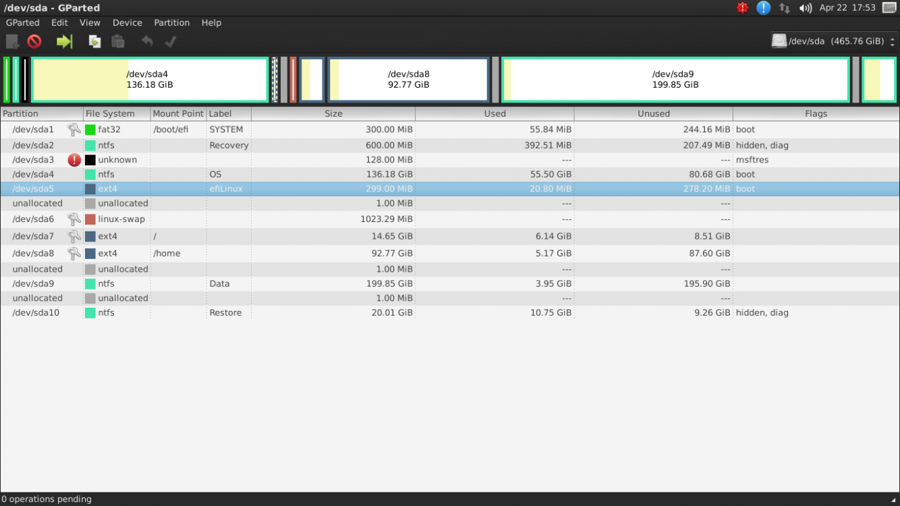900x506 pixels.
Task: Click the key lock icon beside /dev/sda6
Action: (x=74, y=219)
